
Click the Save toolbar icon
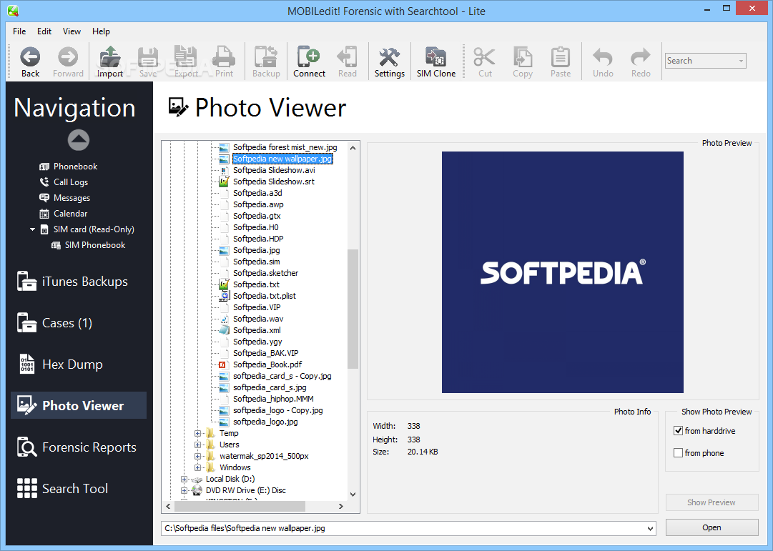[148, 57]
